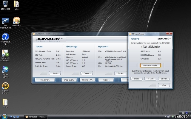Click the 1231 3DMarks score text

(150, 47)
